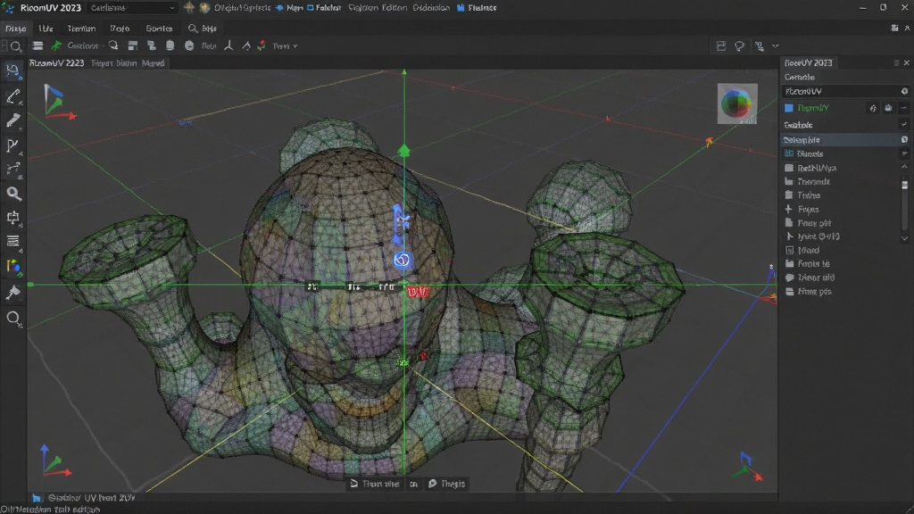Click the Tram vhe button below the viewport

click(375, 484)
